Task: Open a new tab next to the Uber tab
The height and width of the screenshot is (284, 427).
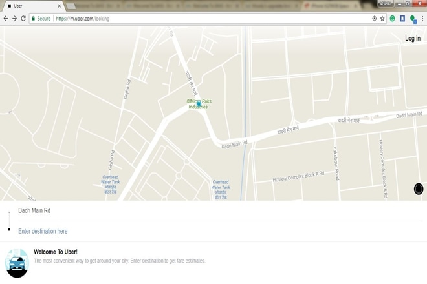Action: pyautogui.click(x=71, y=6)
